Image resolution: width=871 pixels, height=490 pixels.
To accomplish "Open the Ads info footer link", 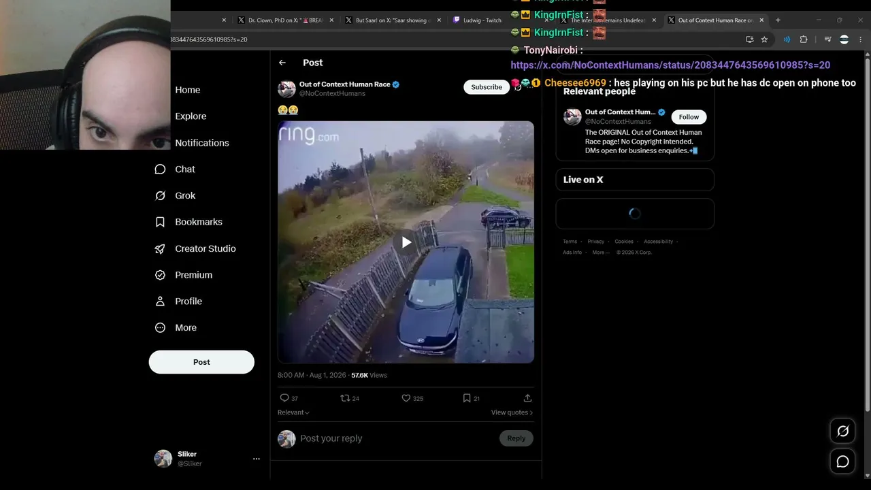I will [x=572, y=252].
